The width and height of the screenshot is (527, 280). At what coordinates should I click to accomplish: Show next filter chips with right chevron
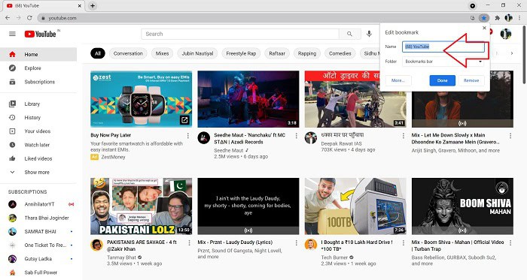(x=511, y=53)
